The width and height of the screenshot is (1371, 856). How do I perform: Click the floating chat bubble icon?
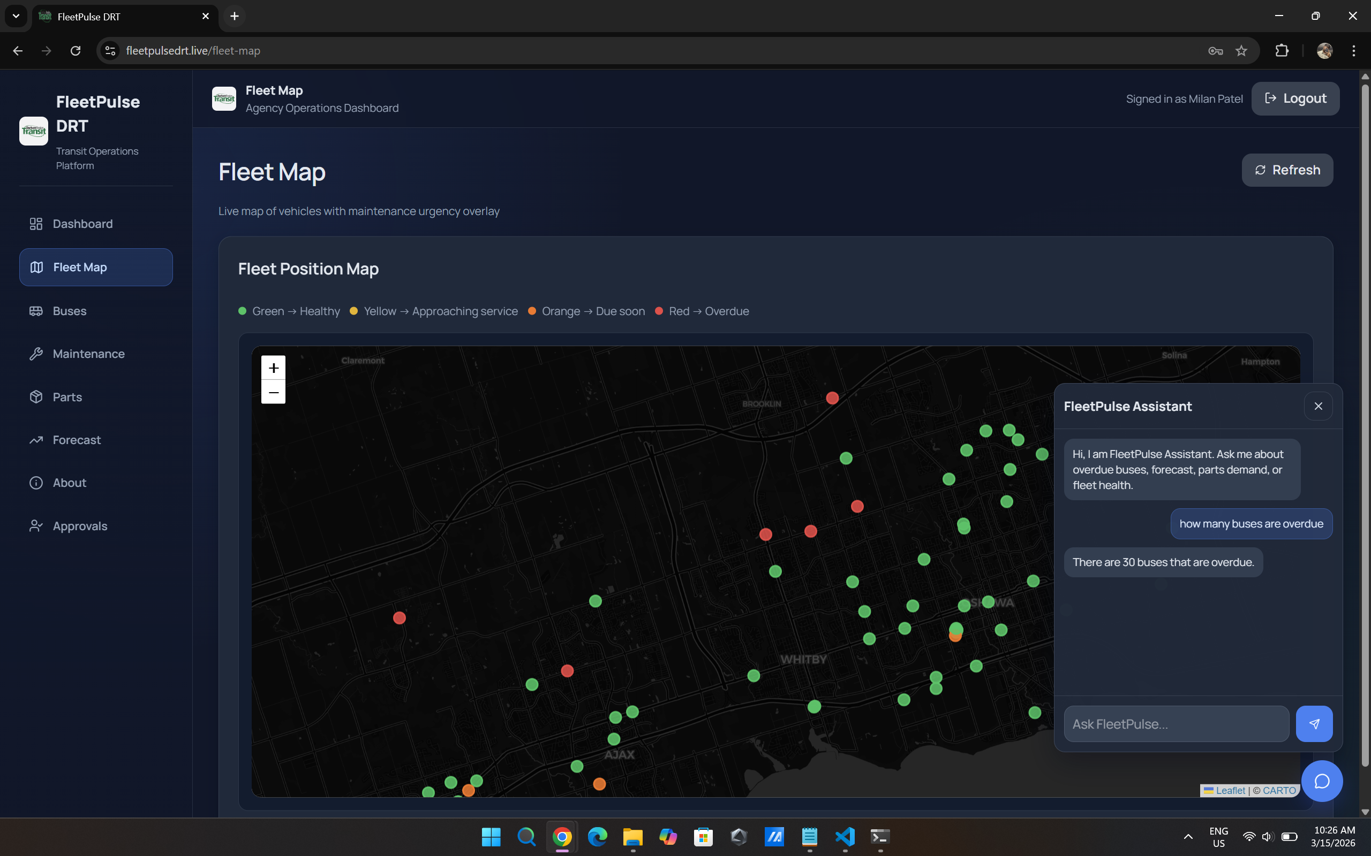pyautogui.click(x=1322, y=781)
